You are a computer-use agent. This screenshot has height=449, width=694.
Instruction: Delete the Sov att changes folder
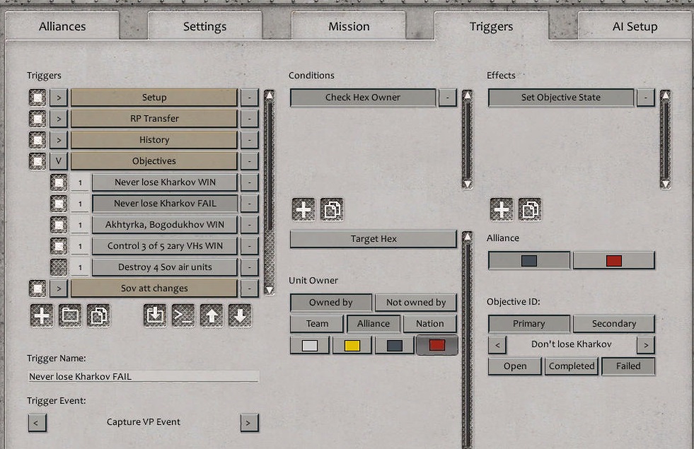coord(250,288)
